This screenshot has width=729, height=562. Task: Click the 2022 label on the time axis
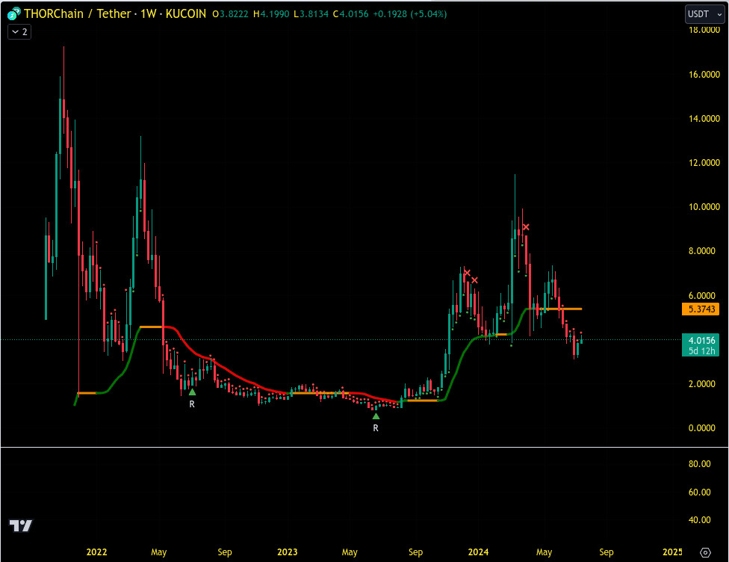(x=96, y=552)
